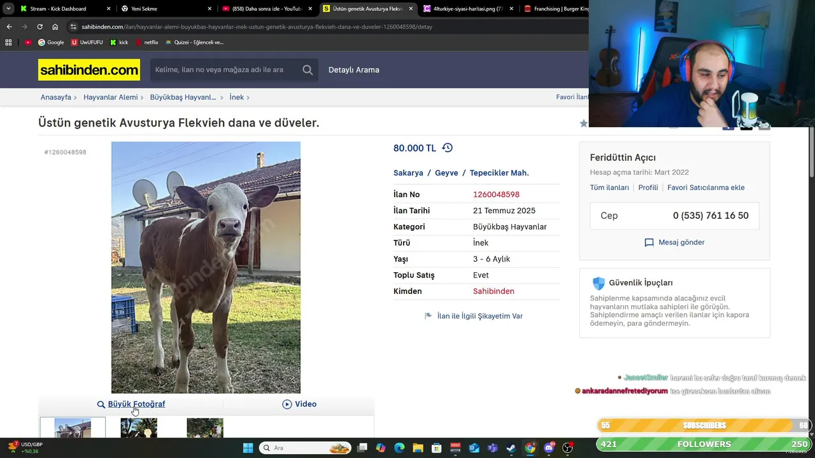Click the Büyük Fotoğraf magnifier link
This screenshot has width=815, height=458.
[x=131, y=404]
